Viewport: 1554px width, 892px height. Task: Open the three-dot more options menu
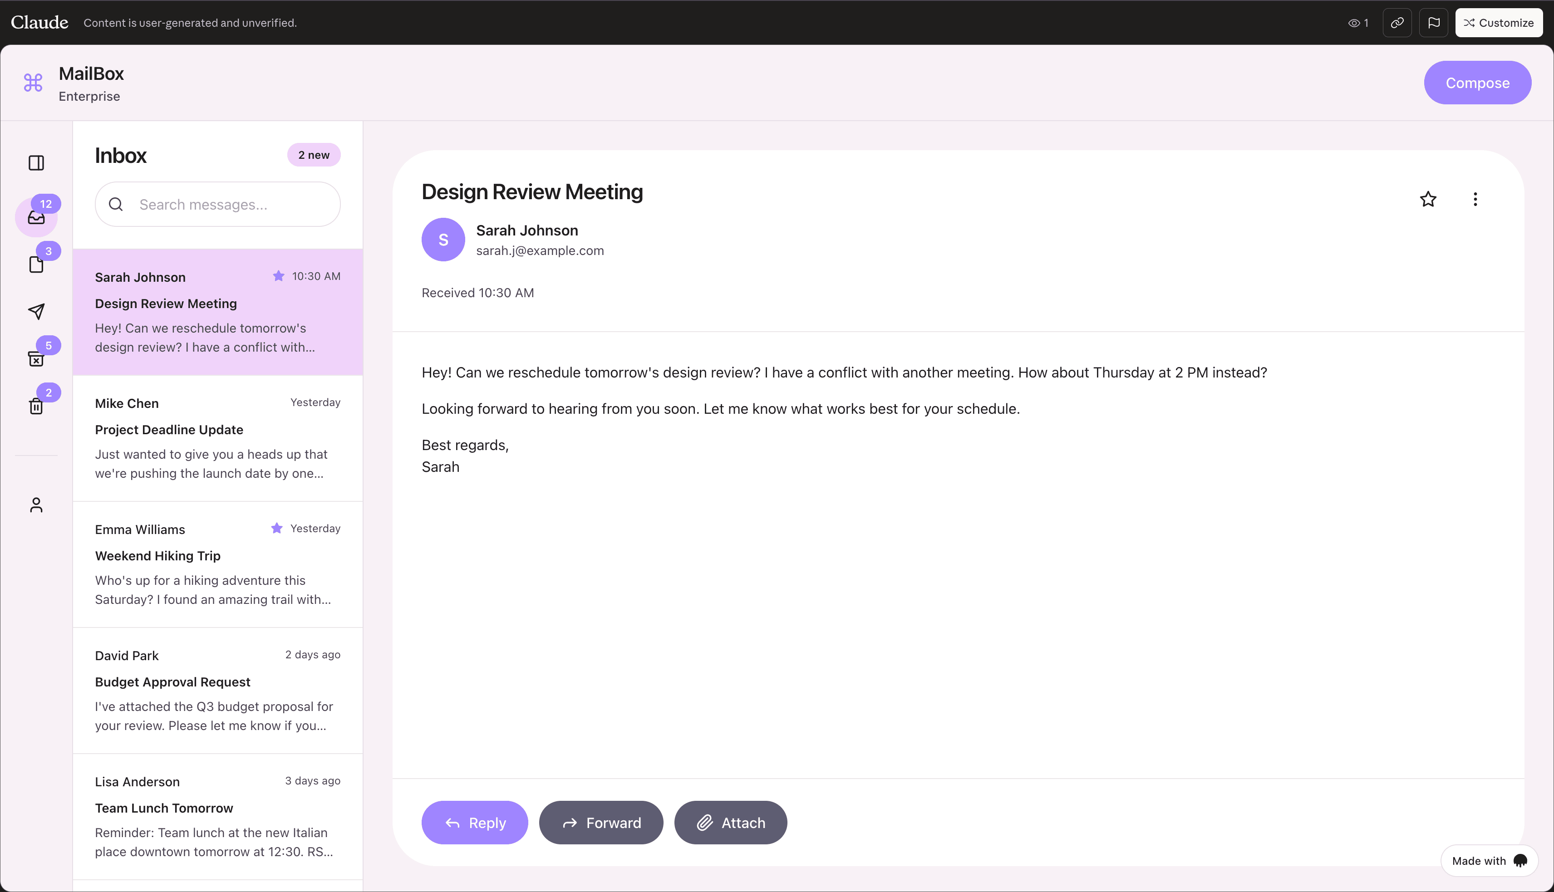pos(1475,199)
